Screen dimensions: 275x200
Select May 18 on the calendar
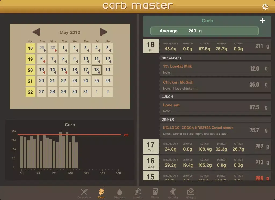96,70
